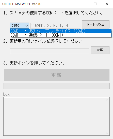Click inside the Log output text area
The width and height of the screenshot is (113, 139).
point(54,116)
